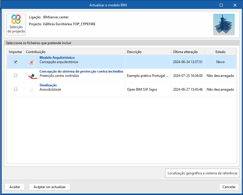Click the Selecção do projecto icon button
The height and width of the screenshot is (195, 243).
tap(16, 24)
